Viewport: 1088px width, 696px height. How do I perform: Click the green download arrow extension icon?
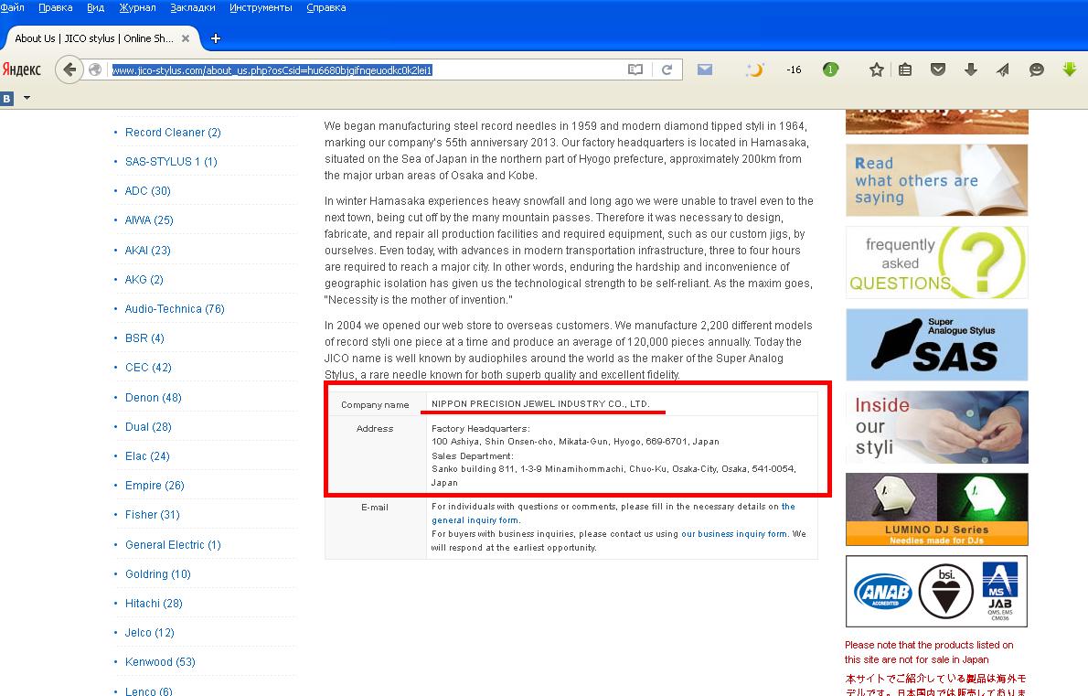(x=1070, y=69)
